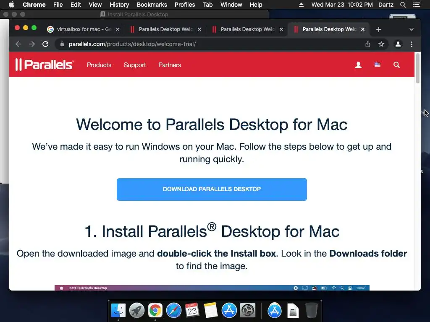Image resolution: width=430 pixels, height=322 pixels.
Task: Click Download Parallels Desktop button
Action: click(x=212, y=189)
